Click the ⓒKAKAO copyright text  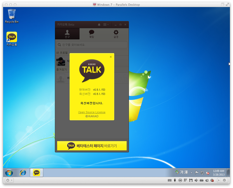click(x=92, y=116)
